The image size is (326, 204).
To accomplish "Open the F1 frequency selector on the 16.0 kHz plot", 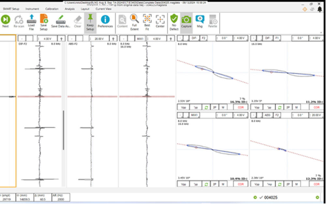I will pos(277,38).
